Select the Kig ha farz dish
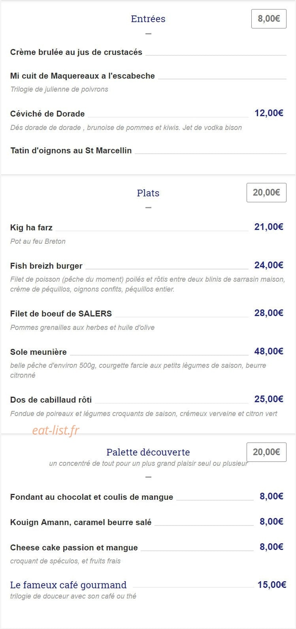The width and height of the screenshot is (296, 629). coord(31,228)
